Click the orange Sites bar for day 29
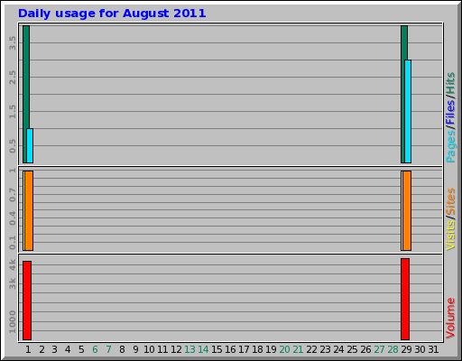Image resolution: width=462 pixels, height=361 pixels. click(x=407, y=210)
